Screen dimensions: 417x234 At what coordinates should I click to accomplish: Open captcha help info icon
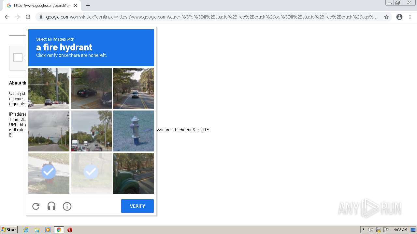coord(67,206)
